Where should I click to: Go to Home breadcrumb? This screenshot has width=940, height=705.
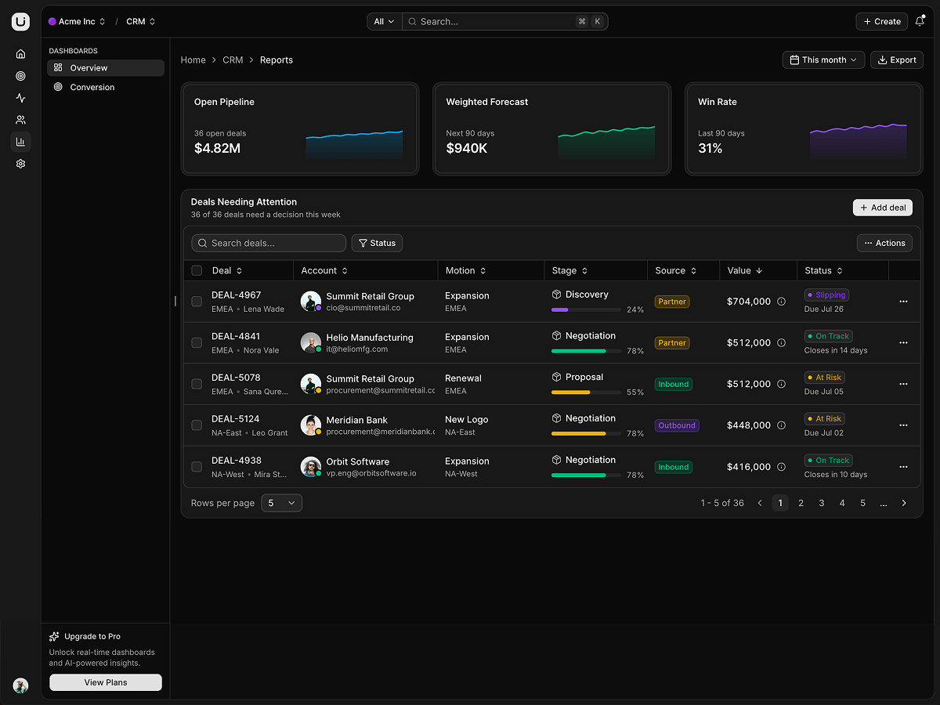(193, 60)
